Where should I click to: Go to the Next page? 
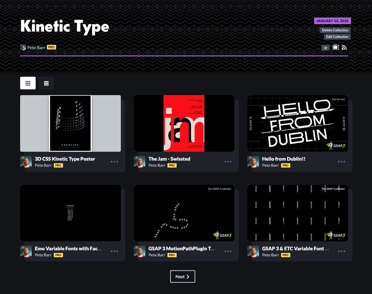click(x=183, y=277)
